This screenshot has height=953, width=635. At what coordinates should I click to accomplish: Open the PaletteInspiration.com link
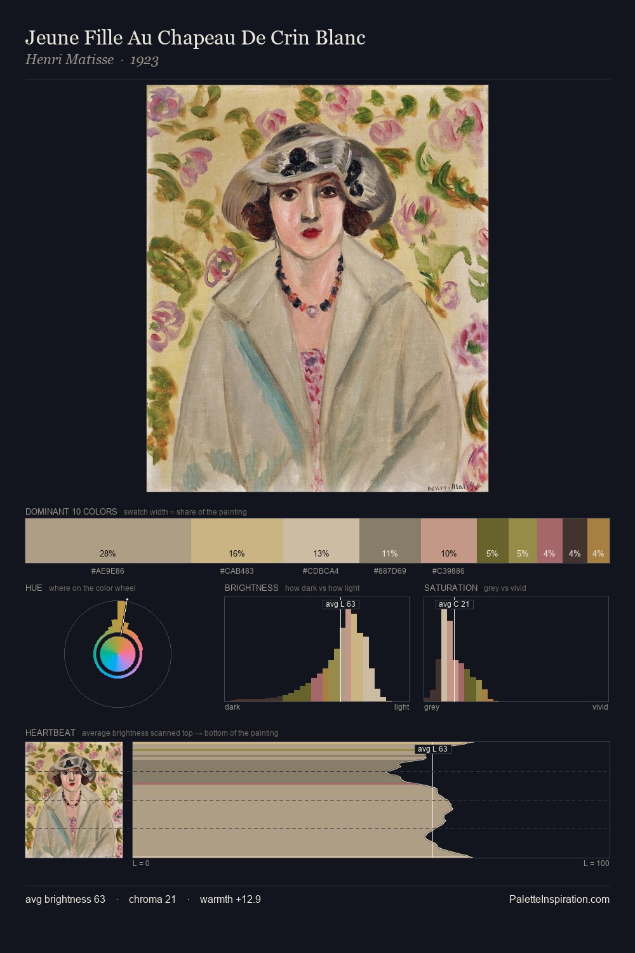[x=559, y=900]
